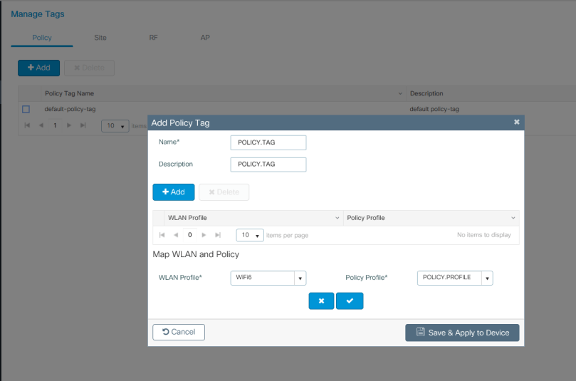Go to next page in background tag list
576x381 pixels.
click(x=69, y=125)
